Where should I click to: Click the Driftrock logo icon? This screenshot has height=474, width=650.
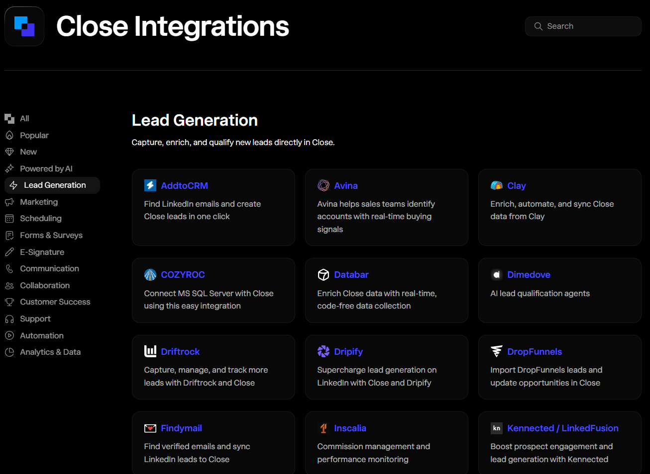tap(150, 351)
